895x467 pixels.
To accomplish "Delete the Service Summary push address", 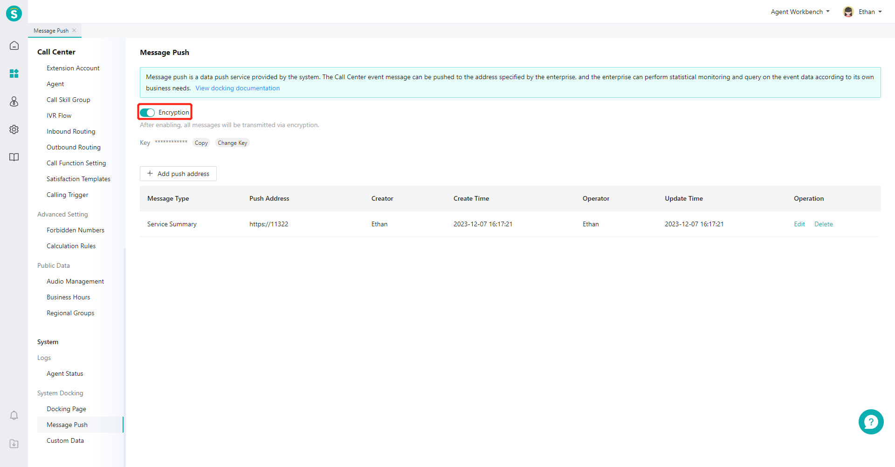I will click(823, 224).
